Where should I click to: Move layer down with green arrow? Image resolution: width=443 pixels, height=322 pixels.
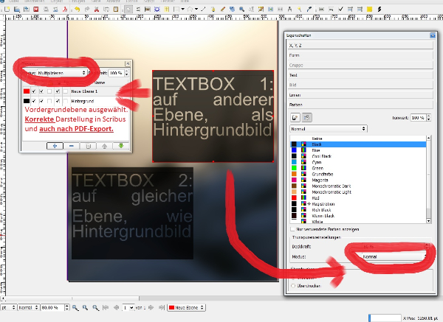pyautogui.click(x=120, y=145)
